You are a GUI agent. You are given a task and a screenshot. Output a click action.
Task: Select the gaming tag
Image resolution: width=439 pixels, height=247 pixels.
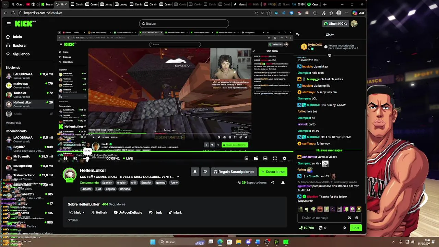[x=161, y=183]
